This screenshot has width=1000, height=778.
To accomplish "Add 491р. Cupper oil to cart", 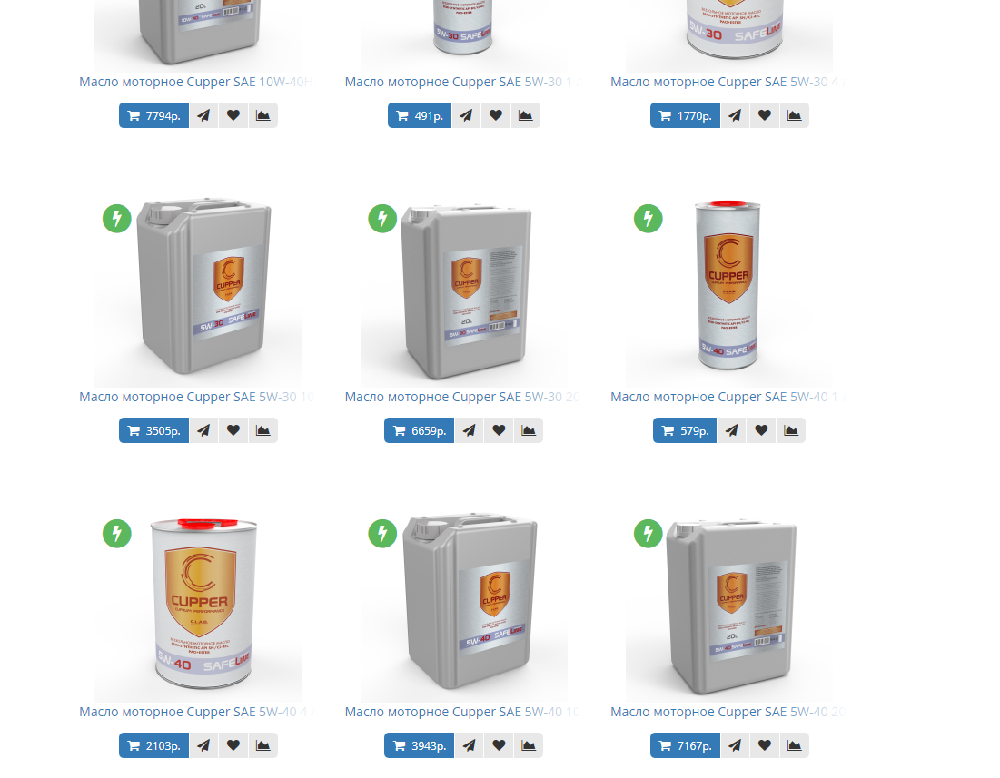I will 420,115.
